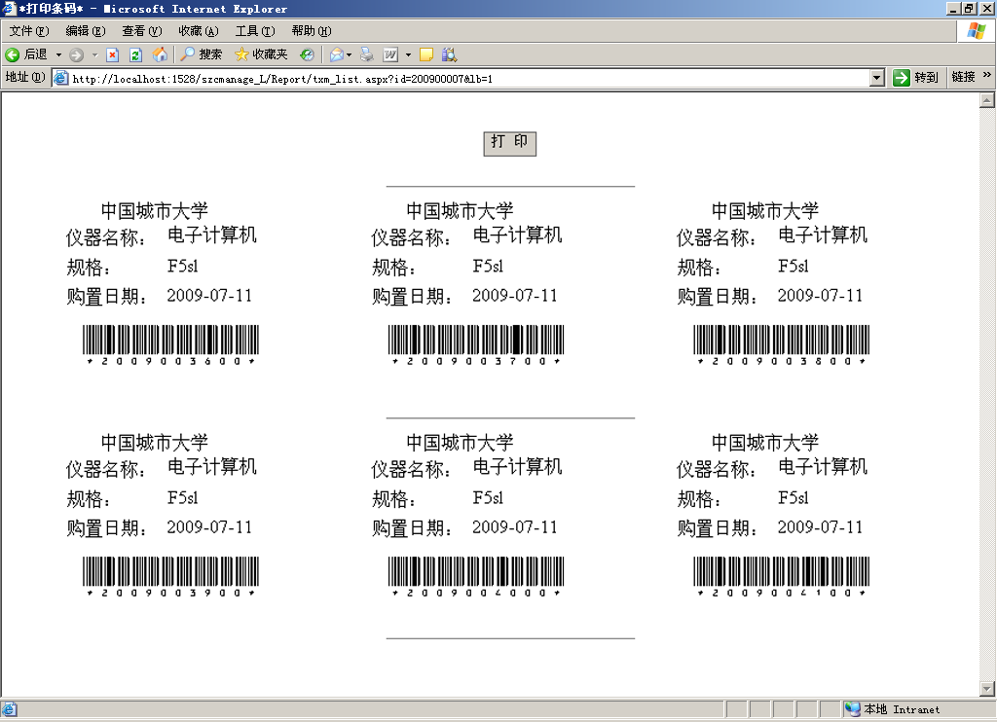Click into the address URL field
The image size is (997, 722).
[x=462, y=78]
